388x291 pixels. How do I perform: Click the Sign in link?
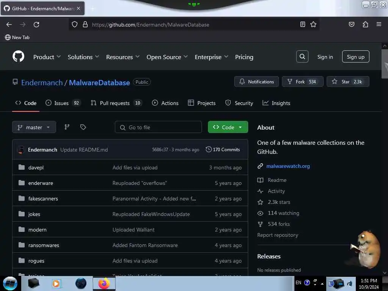click(x=325, y=57)
